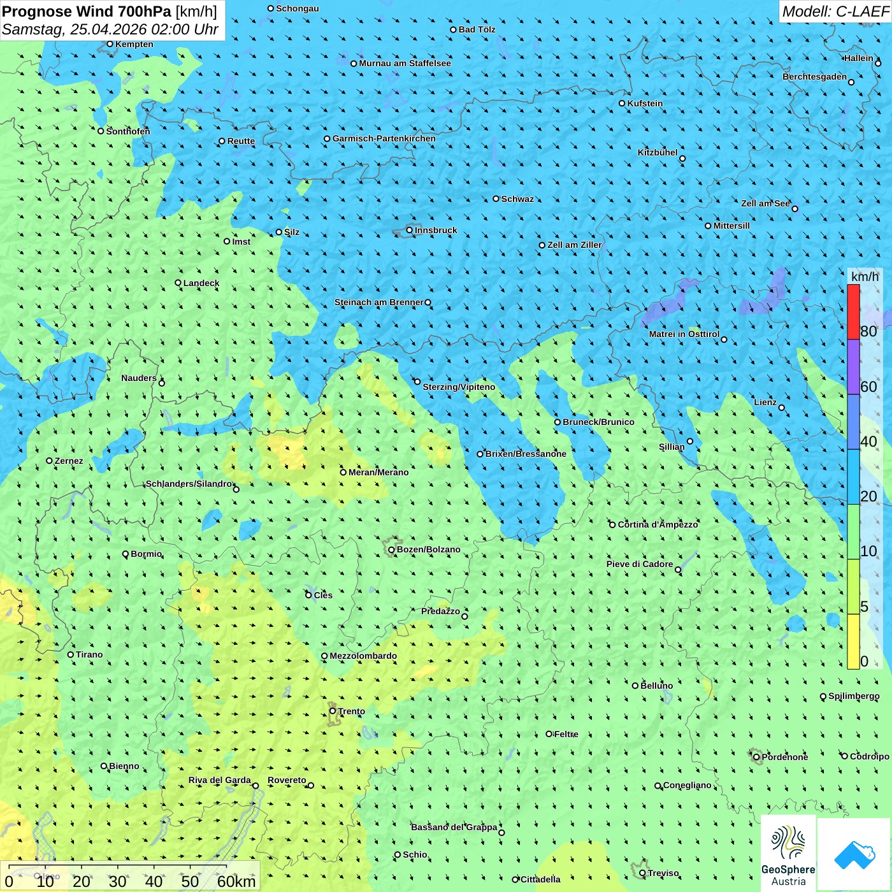Viewport: 892px width, 892px height.
Task: Select the 'Tirano' label
Action: point(89,654)
